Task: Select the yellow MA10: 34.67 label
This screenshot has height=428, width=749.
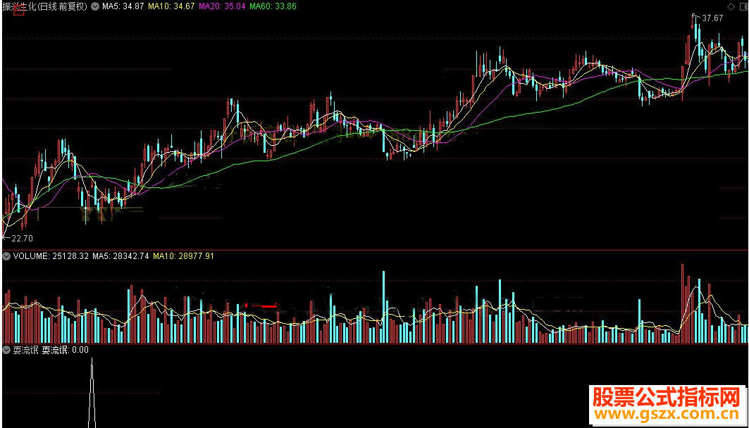Action: point(171,6)
